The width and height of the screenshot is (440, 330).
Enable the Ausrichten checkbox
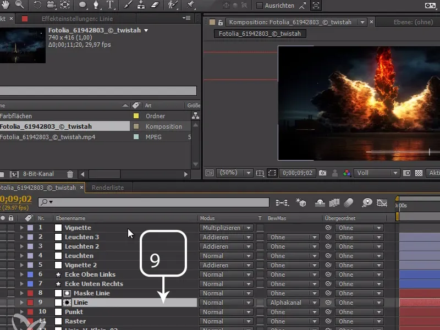[x=260, y=5]
